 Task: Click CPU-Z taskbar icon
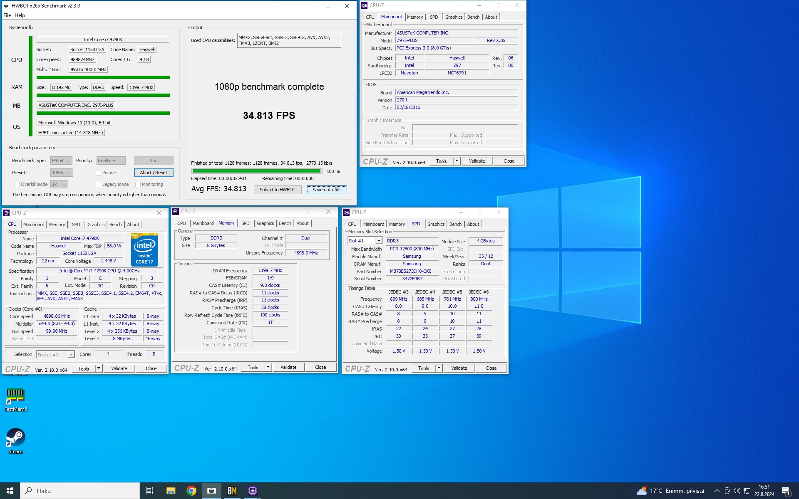click(x=252, y=491)
